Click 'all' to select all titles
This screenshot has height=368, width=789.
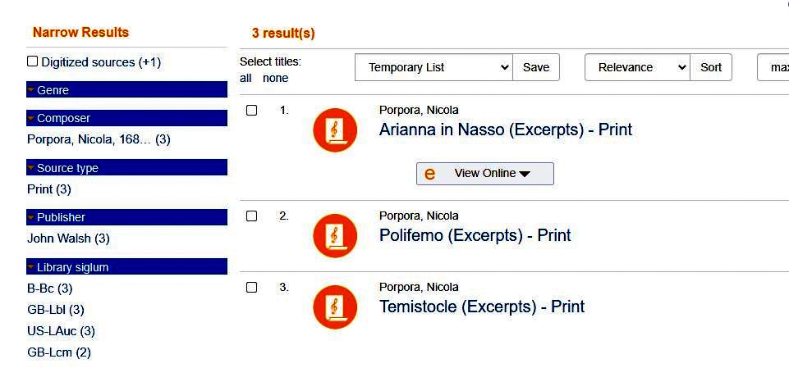tap(245, 79)
